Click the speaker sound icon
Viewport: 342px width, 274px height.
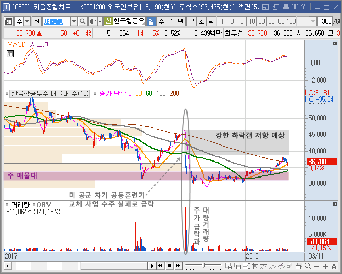click(92, 21)
